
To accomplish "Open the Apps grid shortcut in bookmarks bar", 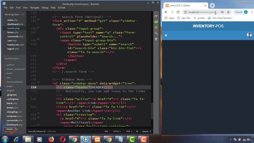I will coord(169,18).
